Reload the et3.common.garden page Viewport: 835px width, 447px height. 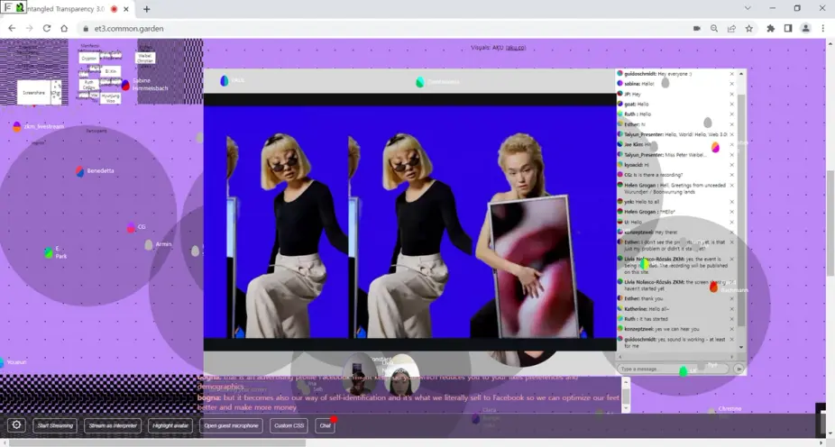pyautogui.click(x=47, y=28)
